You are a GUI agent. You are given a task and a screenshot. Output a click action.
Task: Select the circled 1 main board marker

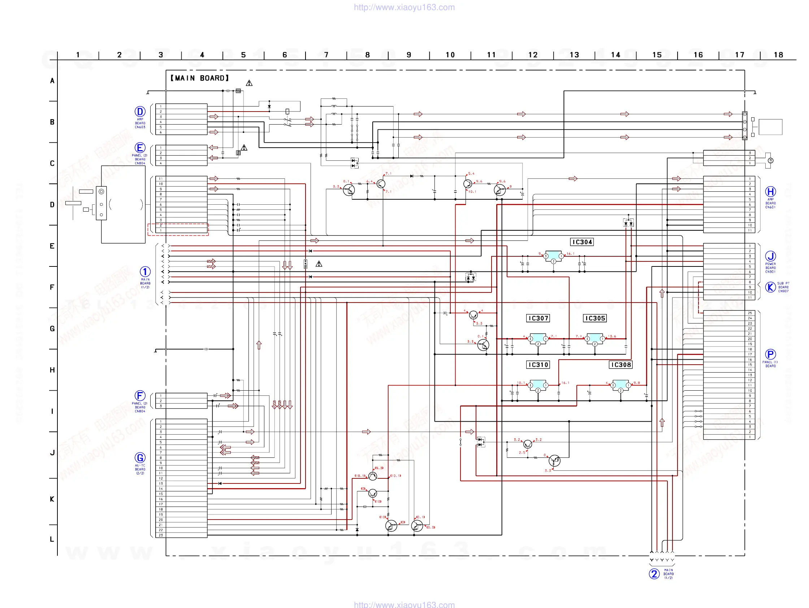(x=145, y=272)
